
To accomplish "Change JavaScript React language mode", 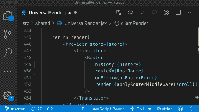I will coord(107,109).
